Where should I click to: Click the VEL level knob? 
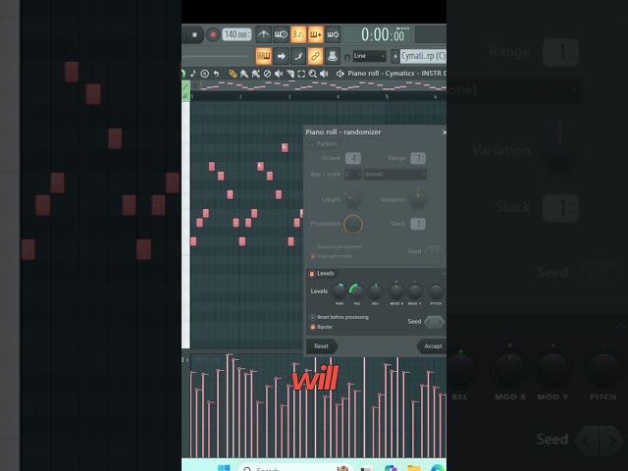point(356,291)
